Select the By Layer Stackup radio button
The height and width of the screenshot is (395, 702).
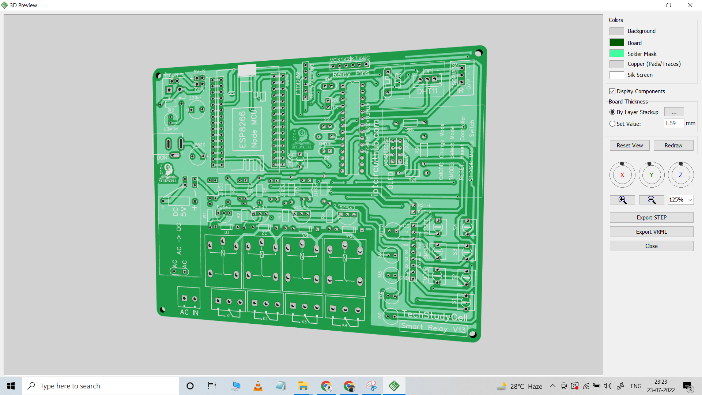tap(612, 112)
